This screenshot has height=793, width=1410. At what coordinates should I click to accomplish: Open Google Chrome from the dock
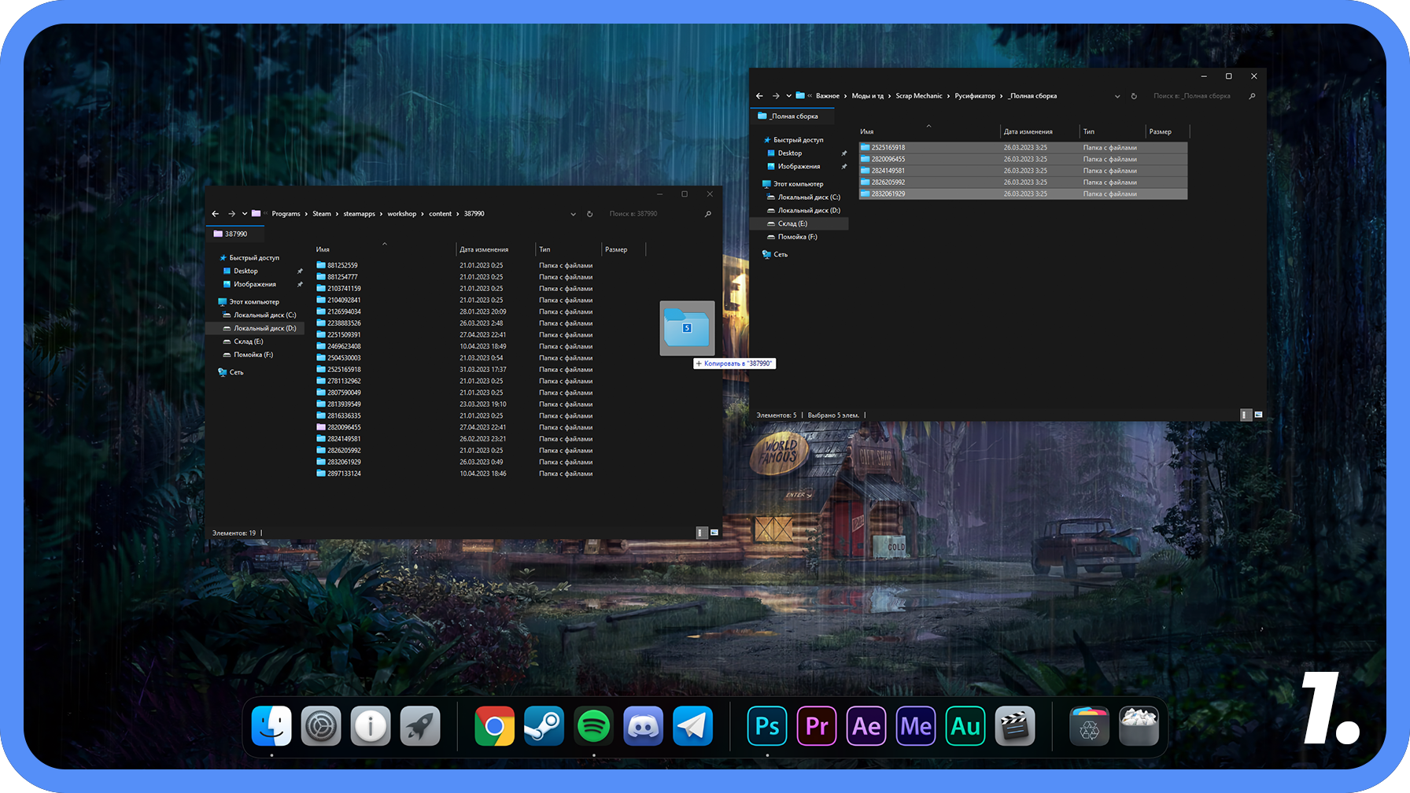[494, 725]
